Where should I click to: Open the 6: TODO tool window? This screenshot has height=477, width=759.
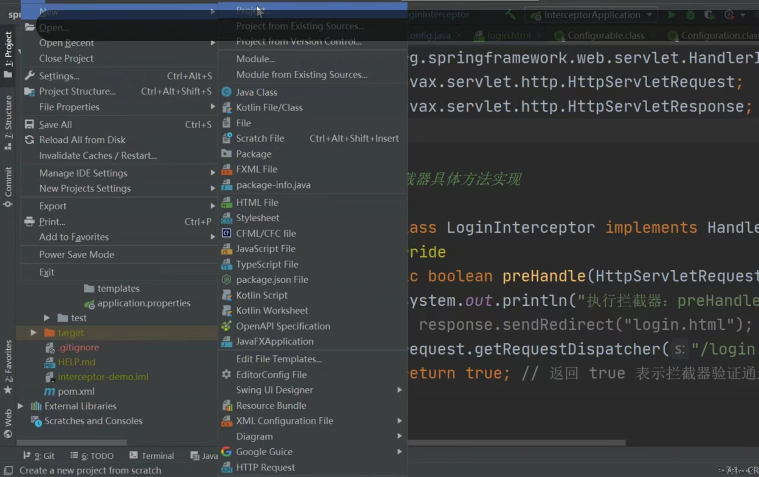pyautogui.click(x=92, y=456)
